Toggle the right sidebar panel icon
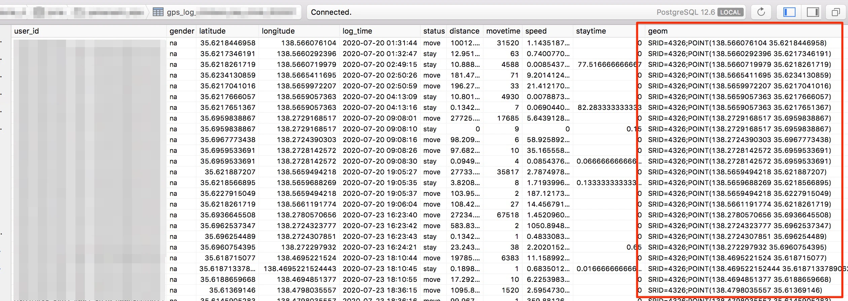848x301 pixels. tap(813, 12)
